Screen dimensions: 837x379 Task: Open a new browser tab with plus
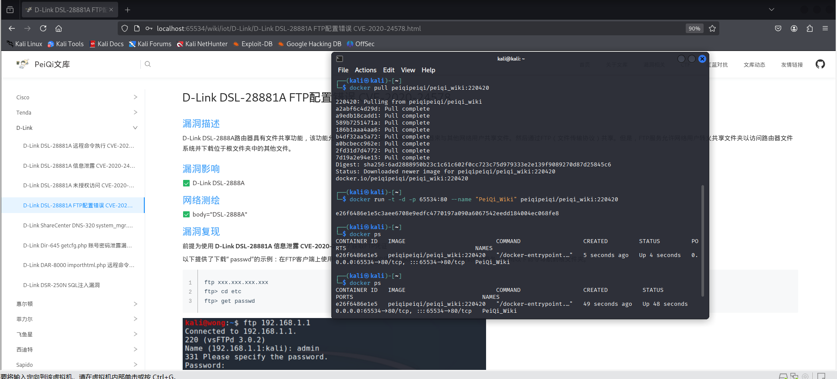coord(128,10)
